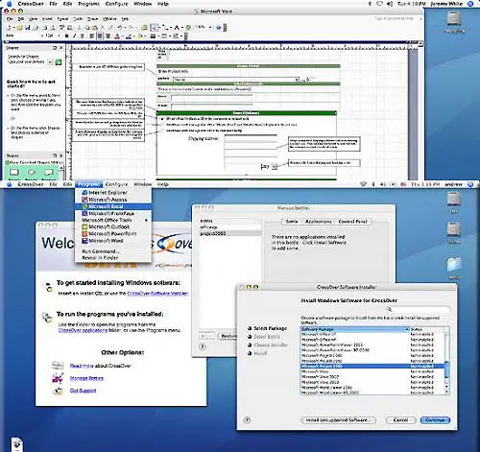This screenshot has width=480, height=452.
Task: Click Continue in the Software Installer
Action: [x=435, y=420]
